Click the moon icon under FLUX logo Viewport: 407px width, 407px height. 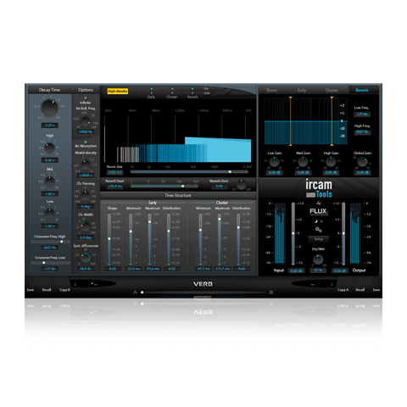click(316, 221)
